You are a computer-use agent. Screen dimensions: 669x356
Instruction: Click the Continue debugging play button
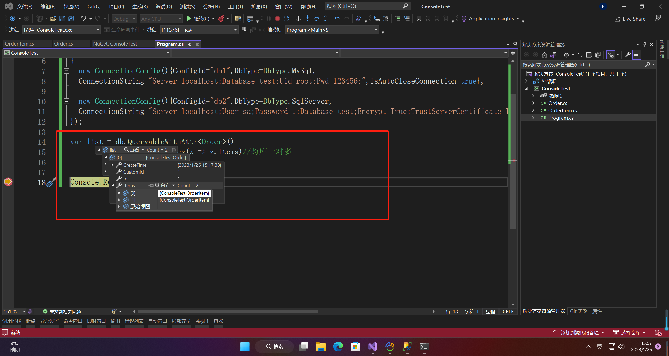tap(189, 19)
